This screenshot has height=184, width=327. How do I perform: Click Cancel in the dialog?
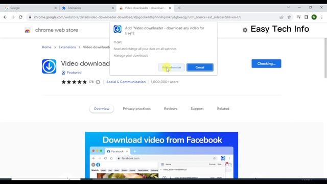(x=200, y=67)
